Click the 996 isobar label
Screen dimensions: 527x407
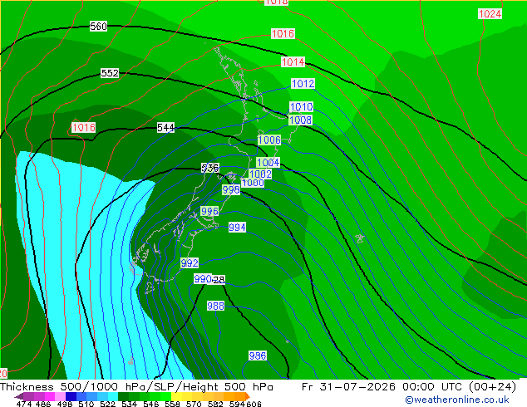point(209,211)
